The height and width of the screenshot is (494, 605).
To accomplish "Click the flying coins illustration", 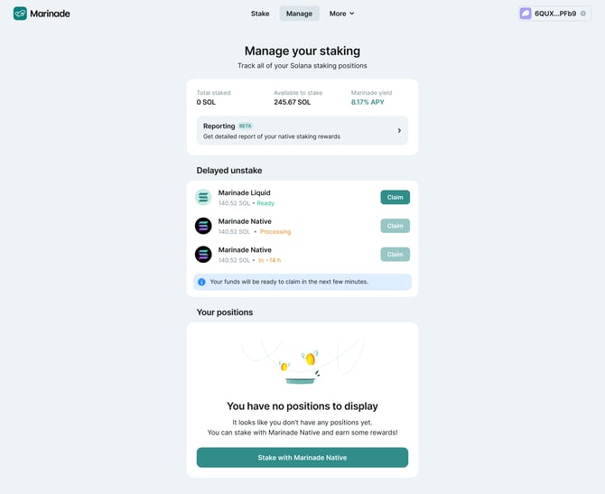I will [302, 364].
